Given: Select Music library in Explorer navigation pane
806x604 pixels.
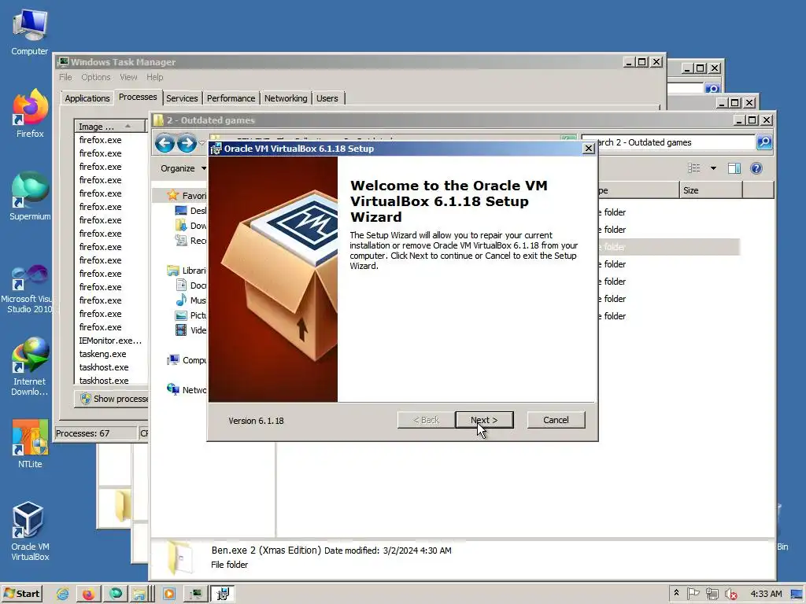Looking at the screenshot, I should coord(190,300).
